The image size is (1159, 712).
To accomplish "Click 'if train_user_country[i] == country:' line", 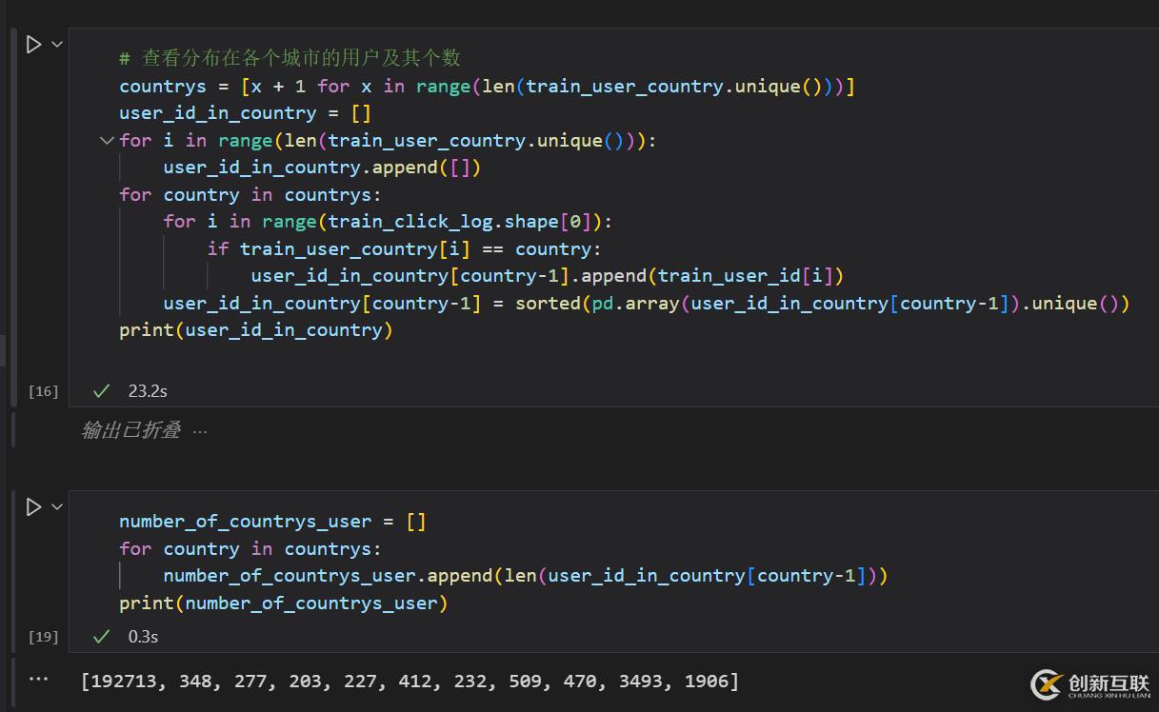I will [x=405, y=249].
